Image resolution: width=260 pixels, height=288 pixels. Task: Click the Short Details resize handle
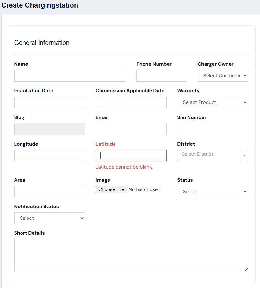[247, 269]
